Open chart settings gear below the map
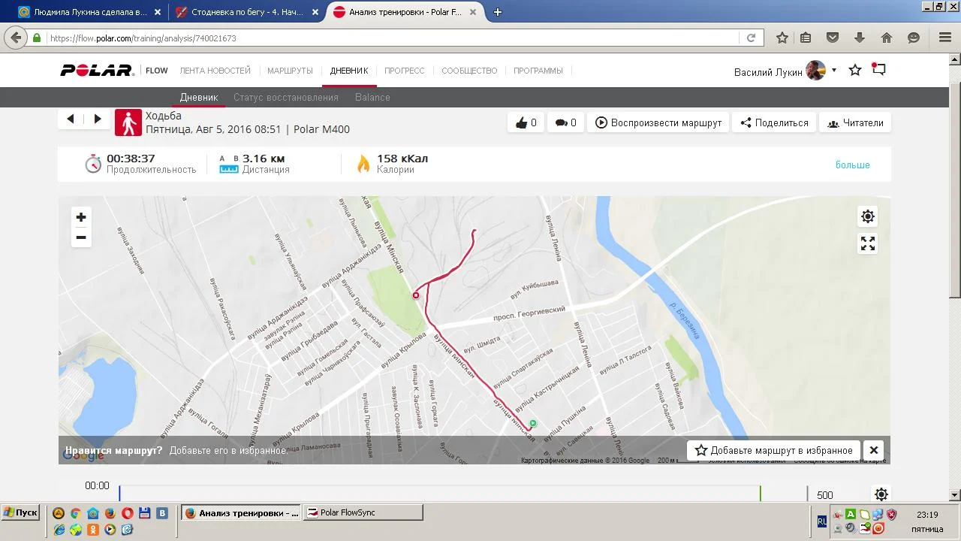The width and height of the screenshot is (961, 541). point(881,494)
